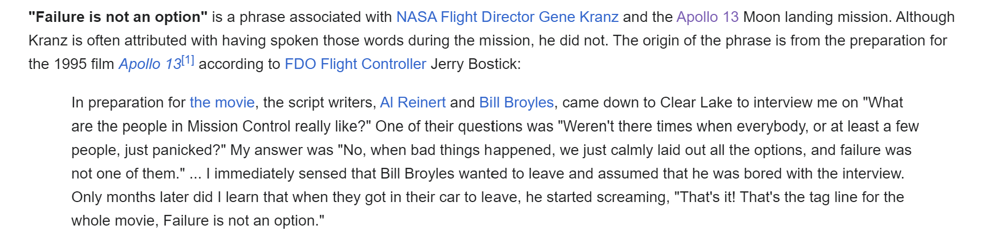Open the Gene Kranz article link
This screenshot has height=248, width=981.
578,17
